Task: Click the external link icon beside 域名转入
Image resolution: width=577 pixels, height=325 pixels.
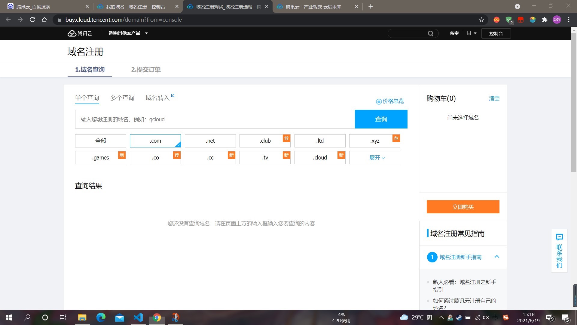Action: tap(173, 95)
